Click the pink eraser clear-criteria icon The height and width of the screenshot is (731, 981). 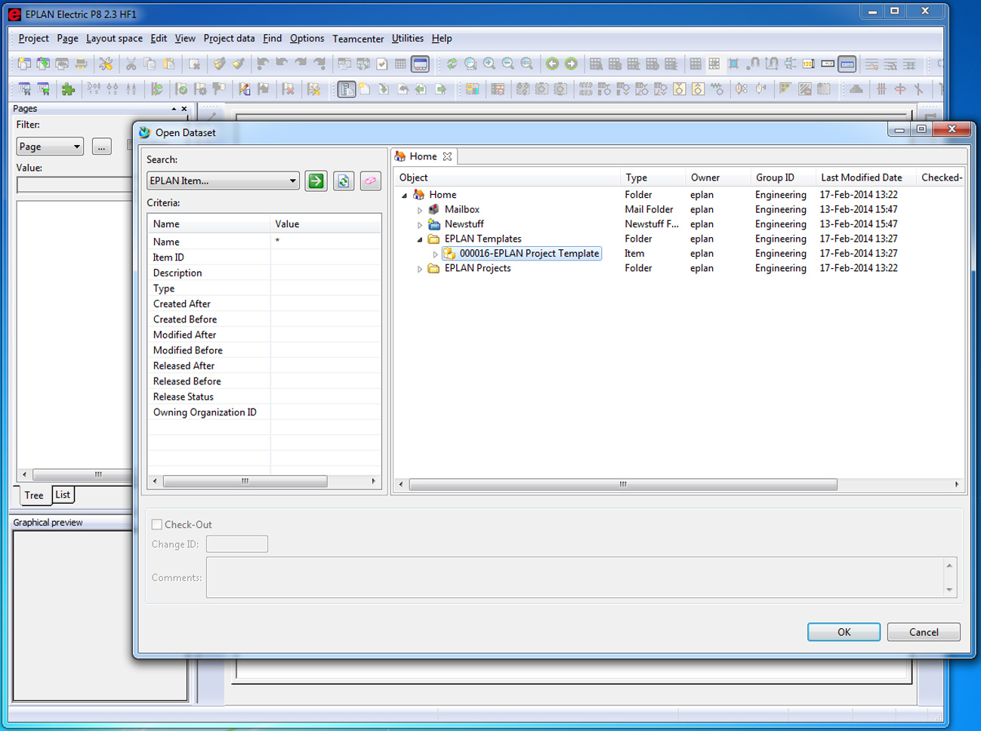(x=370, y=181)
